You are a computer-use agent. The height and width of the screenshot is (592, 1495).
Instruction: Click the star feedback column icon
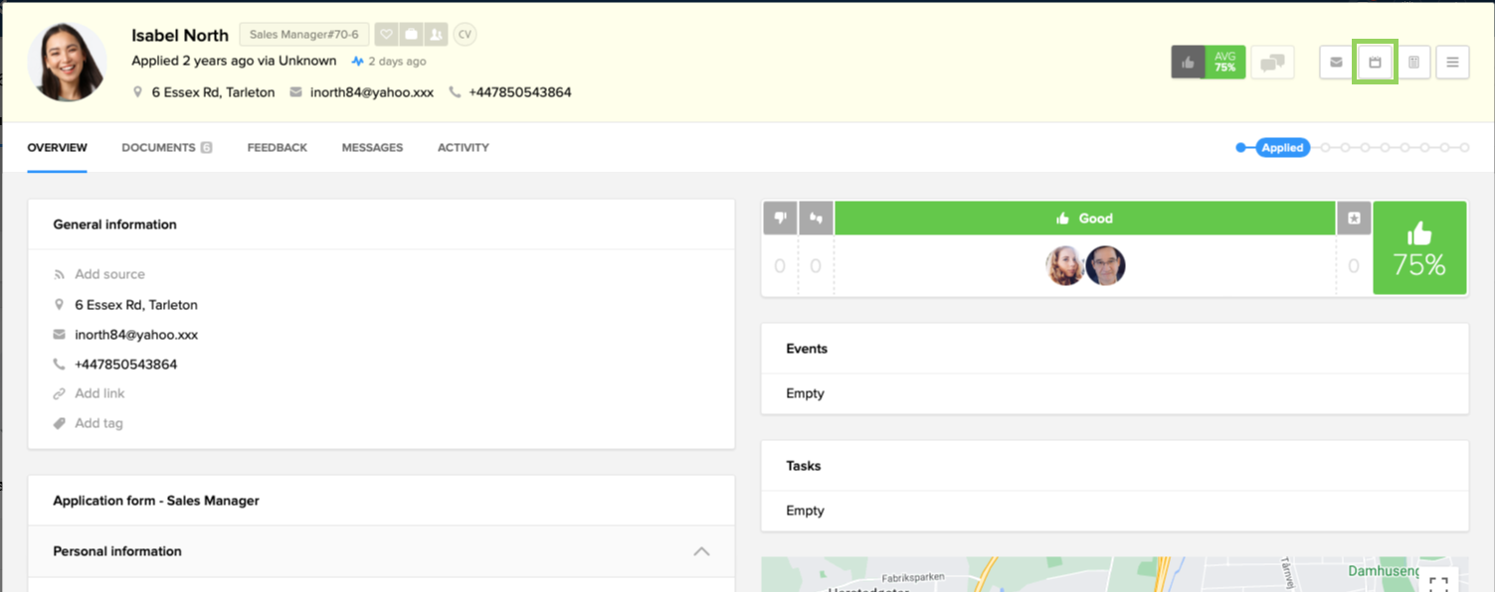tap(1354, 219)
